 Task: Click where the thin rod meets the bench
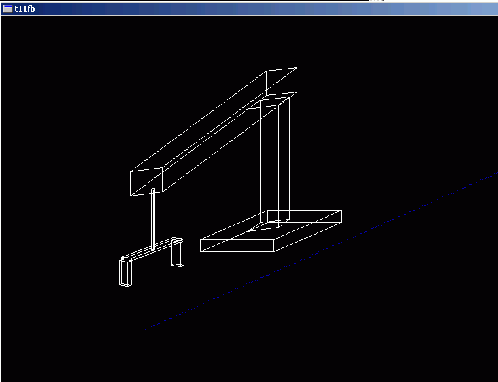pos(153,250)
